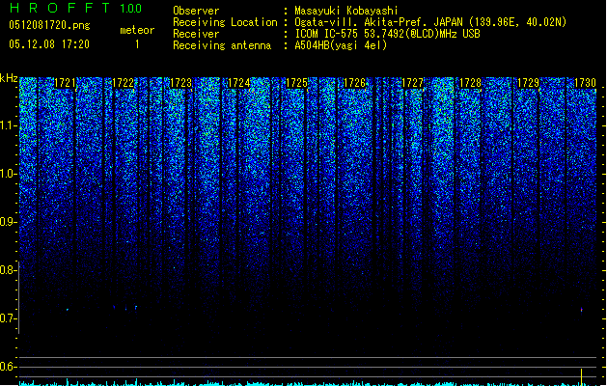Click the version number 1.00

click(131, 8)
